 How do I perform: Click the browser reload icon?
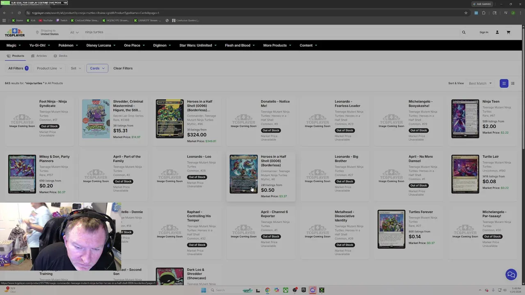point(19,13)
